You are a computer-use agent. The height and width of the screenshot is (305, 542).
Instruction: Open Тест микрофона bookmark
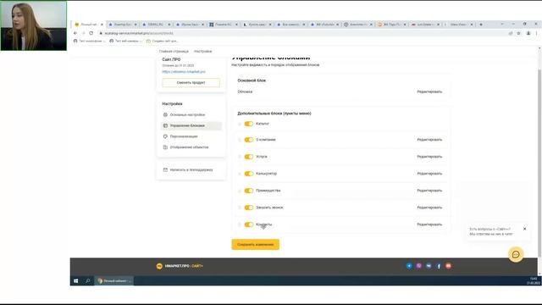(x=89, y=41)
